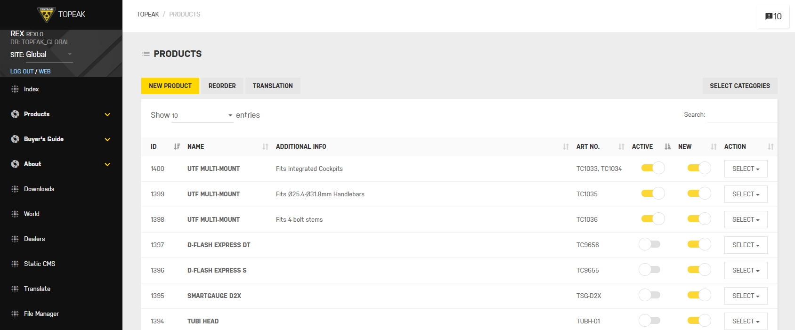This screenshot has width=795, height=330.
Task: Open the Index sidebar menu item
Action: click(x=61, y=89)
